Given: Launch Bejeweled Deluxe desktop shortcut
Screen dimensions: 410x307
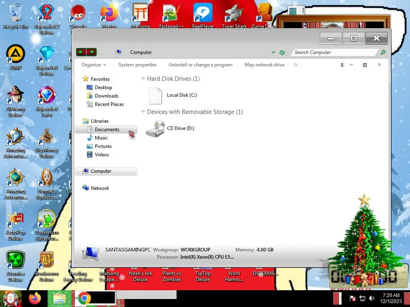Looking at the screenshot, I should pos(46,61).
